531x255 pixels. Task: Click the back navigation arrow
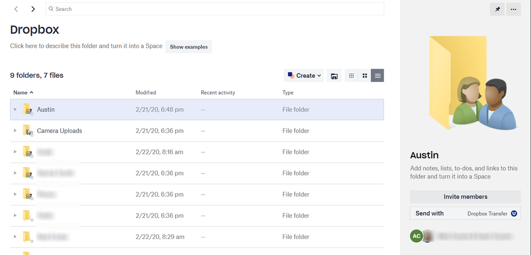click(x=16, y=9)
